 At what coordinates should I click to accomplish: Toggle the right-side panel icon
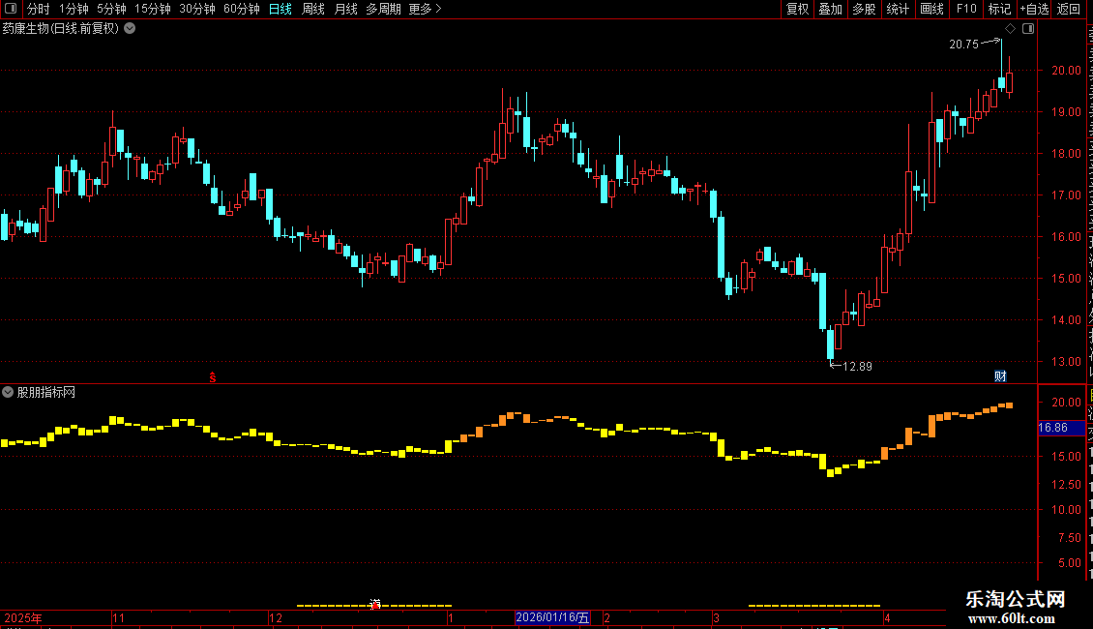coord(1028,29)
